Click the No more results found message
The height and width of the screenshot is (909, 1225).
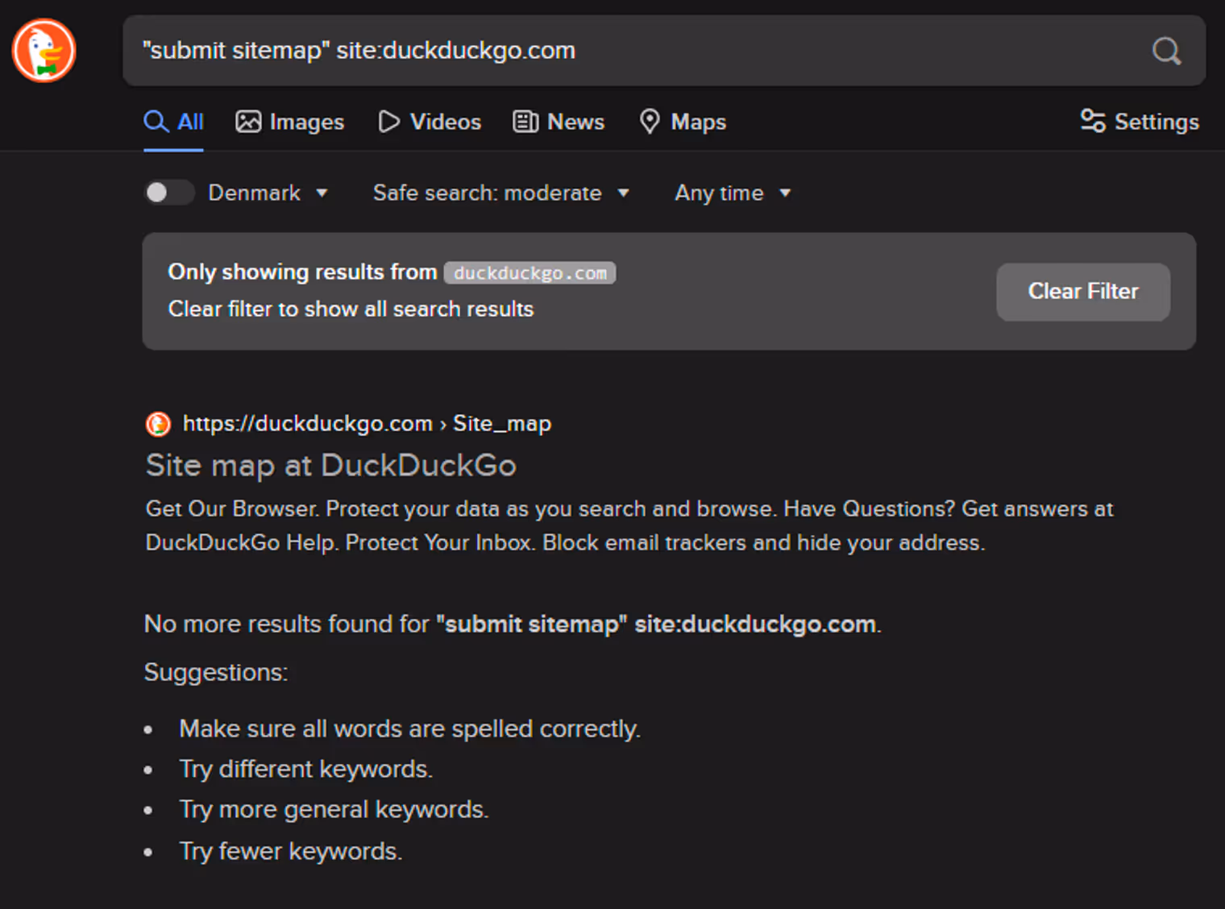(513, 624)
